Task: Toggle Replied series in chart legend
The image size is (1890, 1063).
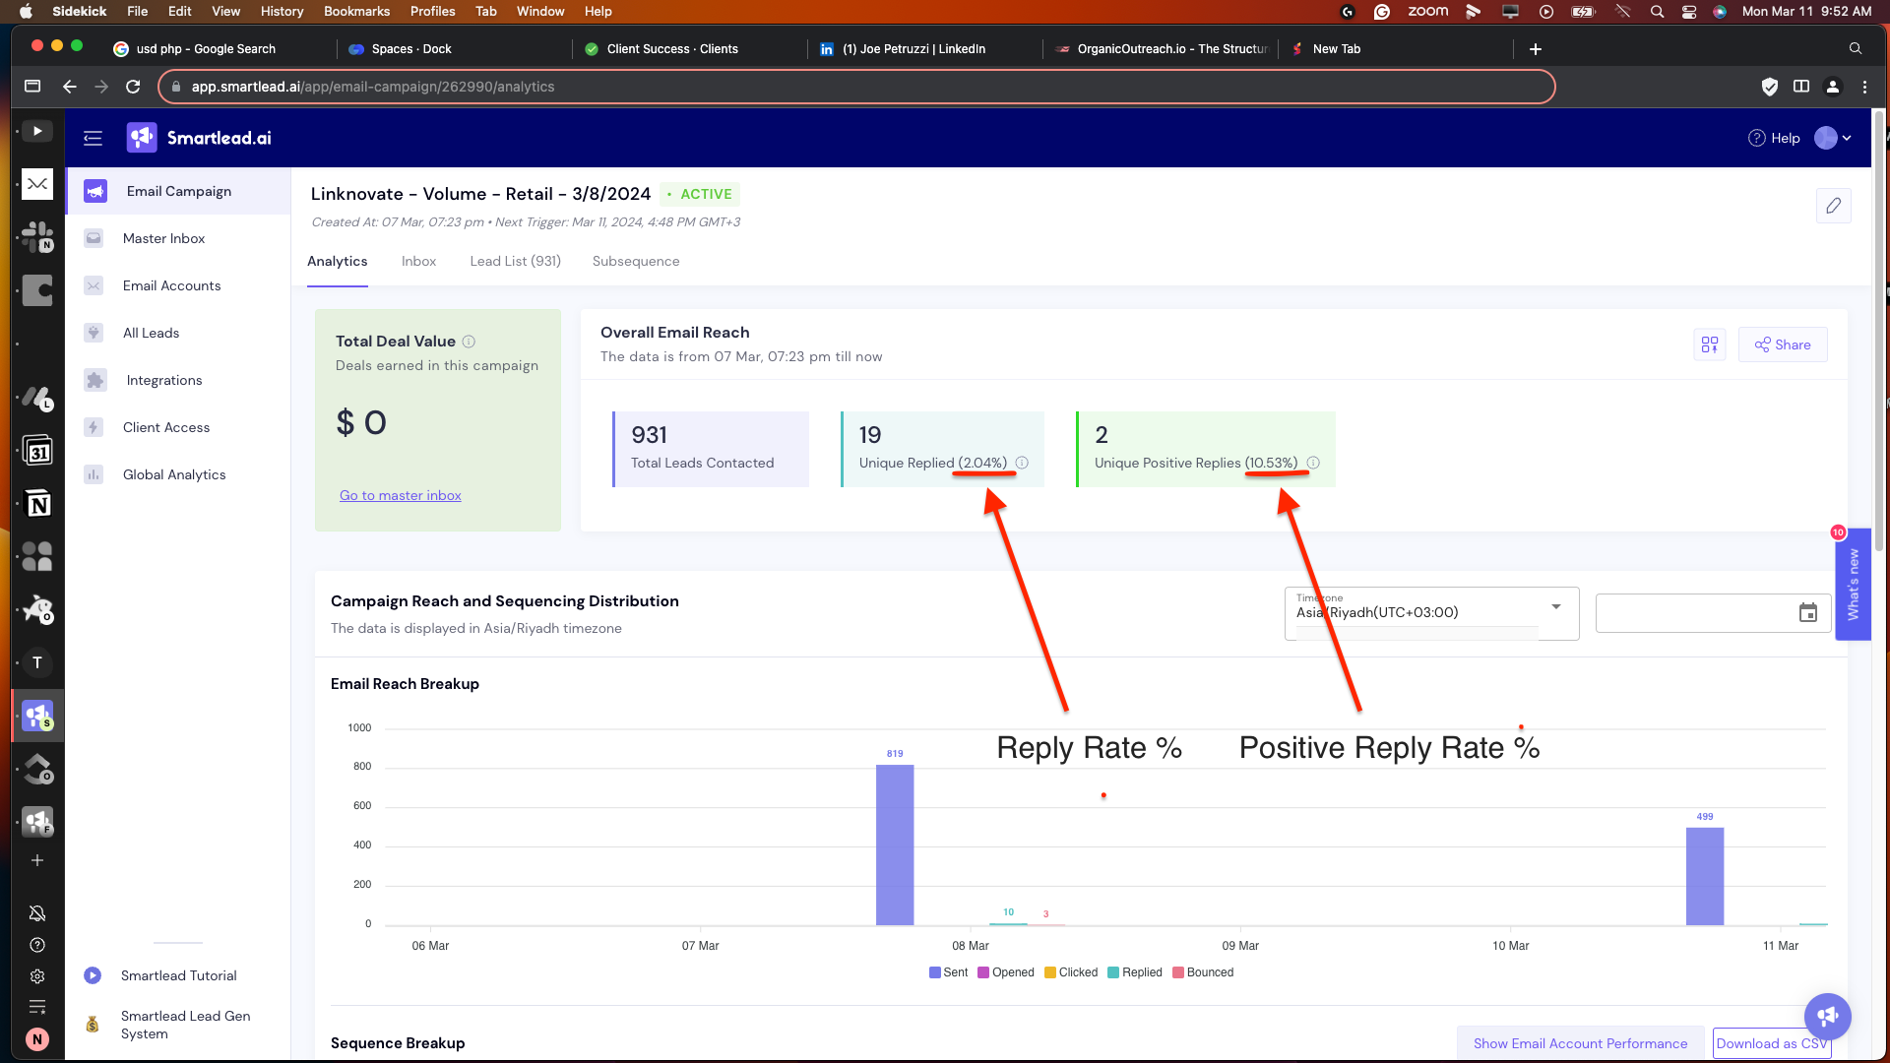Action: tap(1134, 972)
